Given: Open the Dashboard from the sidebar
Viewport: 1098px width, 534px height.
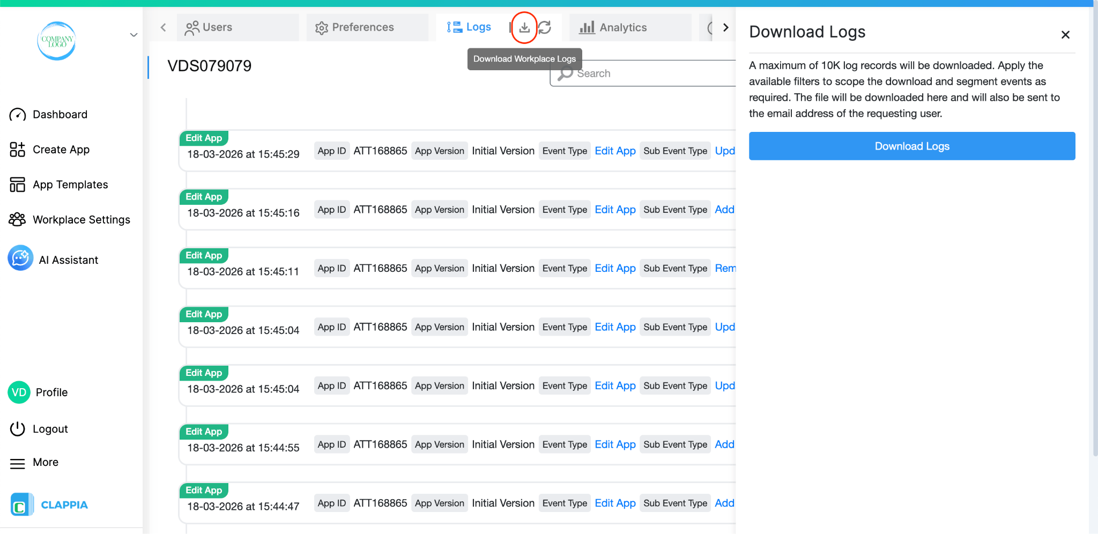Looking at the screenshot, I should (x=60, y=114).
